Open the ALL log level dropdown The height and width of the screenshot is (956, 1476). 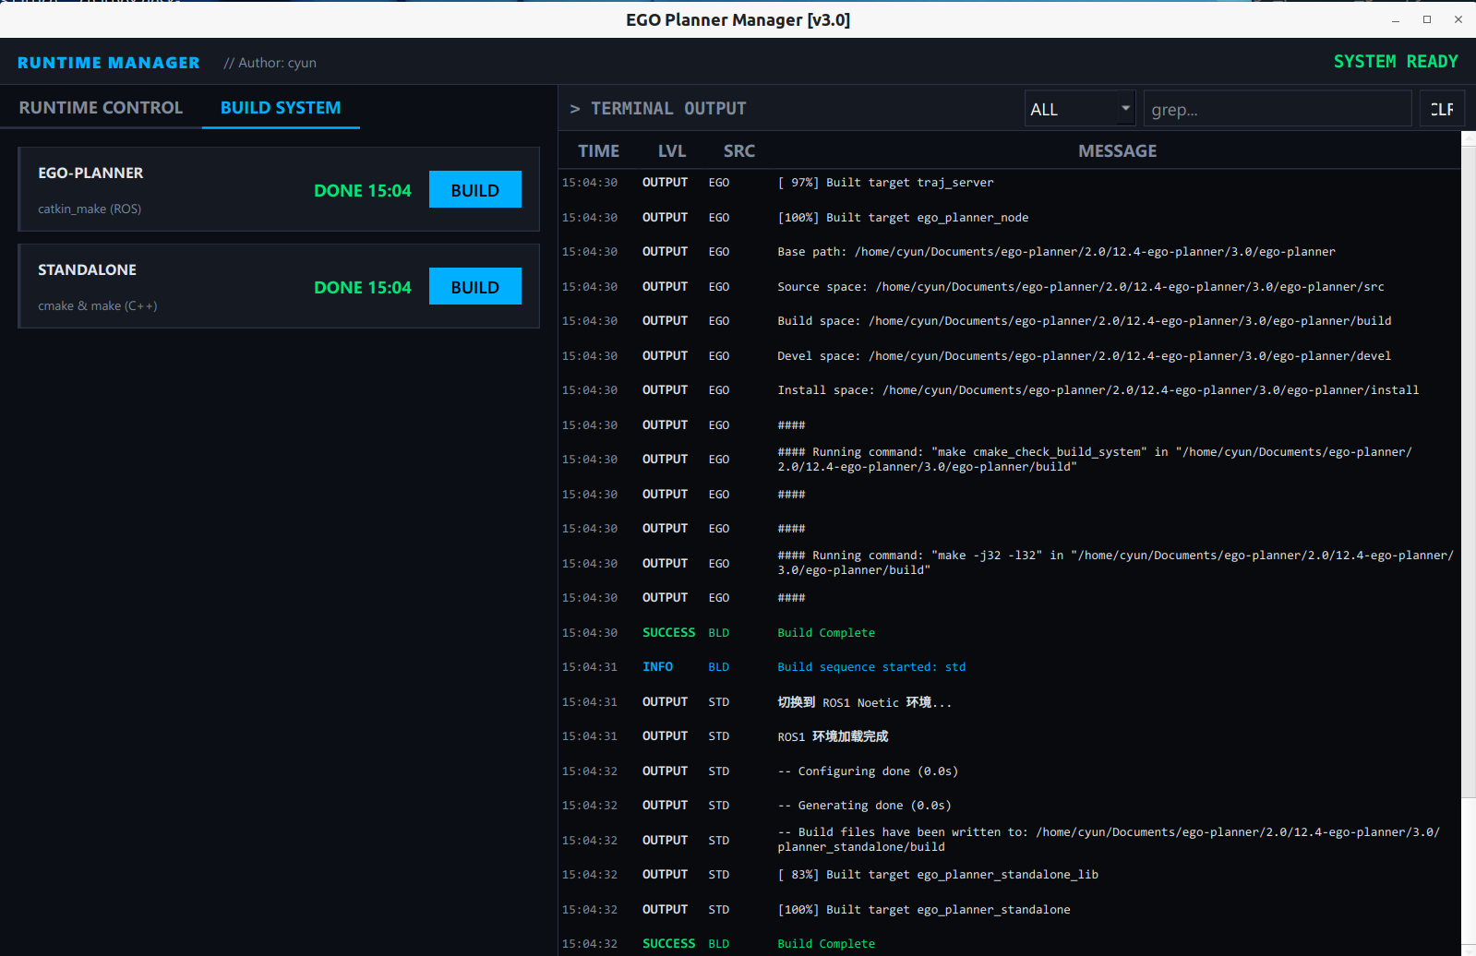[x=1080, y=109]
